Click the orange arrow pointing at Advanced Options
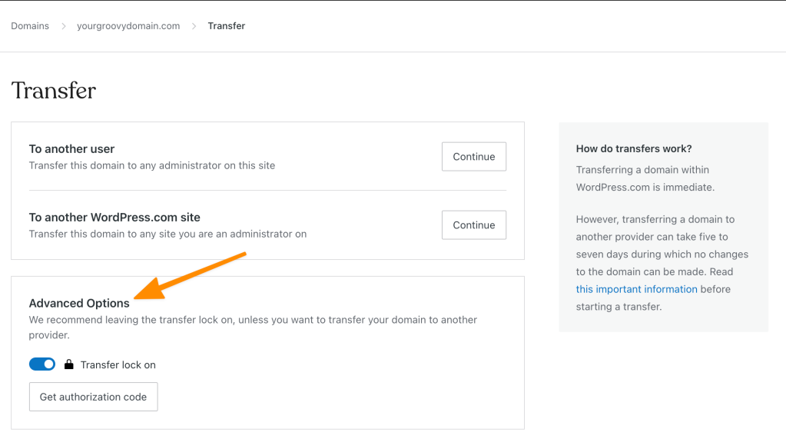This screenshot has height=439, width=786. pos(191,275)
